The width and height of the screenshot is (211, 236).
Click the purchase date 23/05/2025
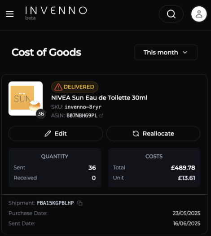(x=186, y=213)
